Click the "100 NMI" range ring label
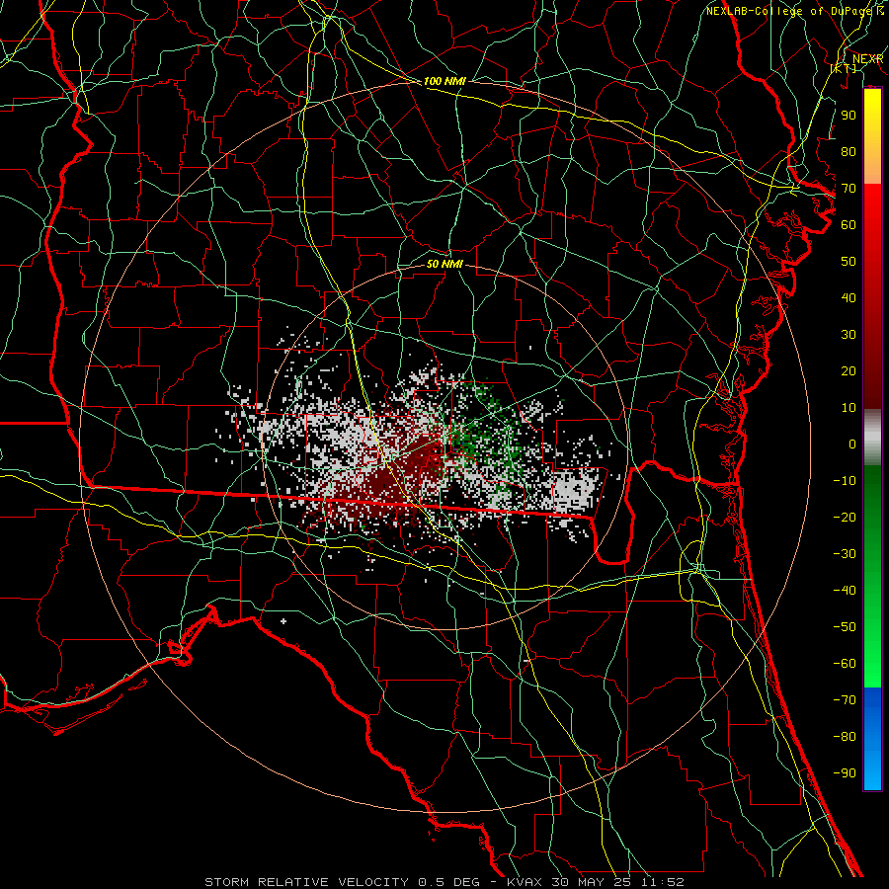This screenshot has height=889, width=889. point(444,81)
